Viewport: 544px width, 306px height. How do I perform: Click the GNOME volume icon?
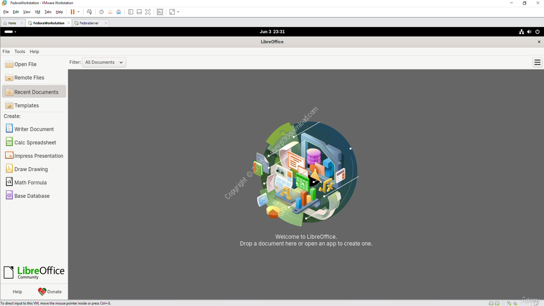point(529,32)
